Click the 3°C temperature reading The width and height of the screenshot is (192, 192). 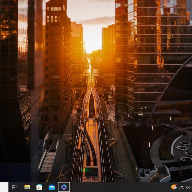[181, 187]
